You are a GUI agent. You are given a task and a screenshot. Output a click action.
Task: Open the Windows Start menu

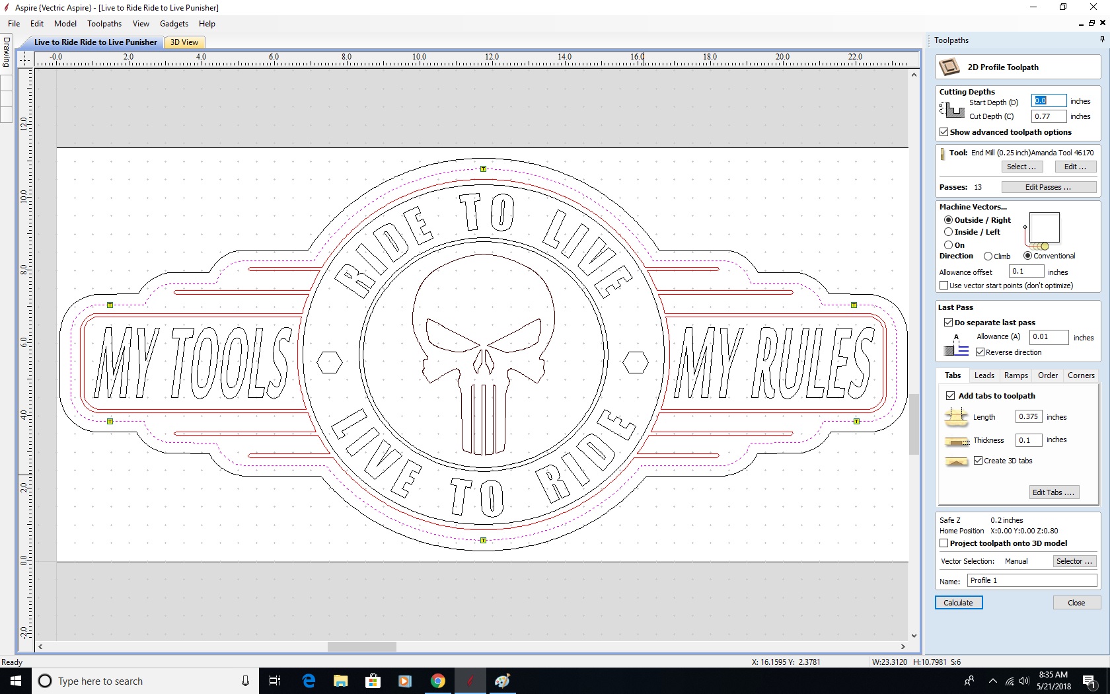(16, 681)
